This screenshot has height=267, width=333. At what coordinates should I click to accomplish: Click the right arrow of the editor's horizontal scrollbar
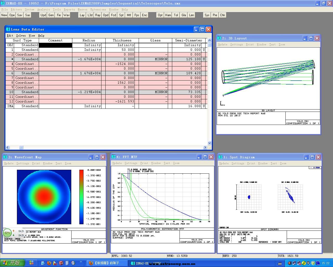click(205, 148)
